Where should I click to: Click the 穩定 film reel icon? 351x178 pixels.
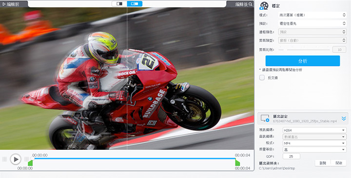point(264,6)
